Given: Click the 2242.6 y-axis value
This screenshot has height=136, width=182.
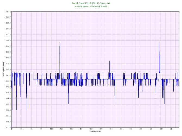Looking at the screenshot, I should (8, 58).
